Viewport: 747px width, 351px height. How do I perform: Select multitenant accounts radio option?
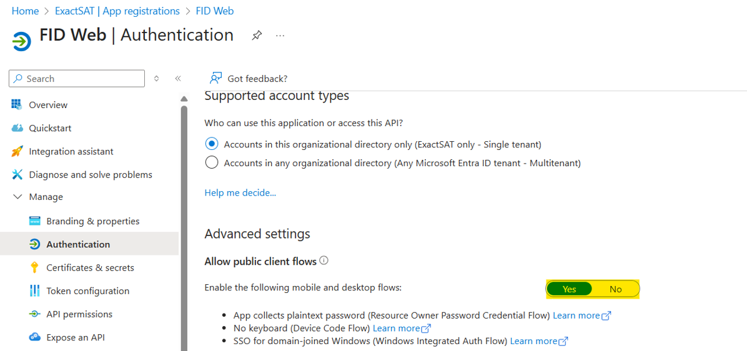click(x=212, y=163)
